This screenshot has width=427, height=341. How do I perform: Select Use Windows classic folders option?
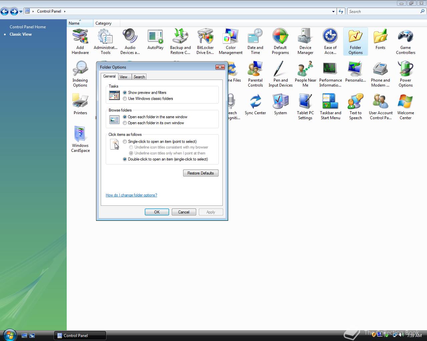148,99
